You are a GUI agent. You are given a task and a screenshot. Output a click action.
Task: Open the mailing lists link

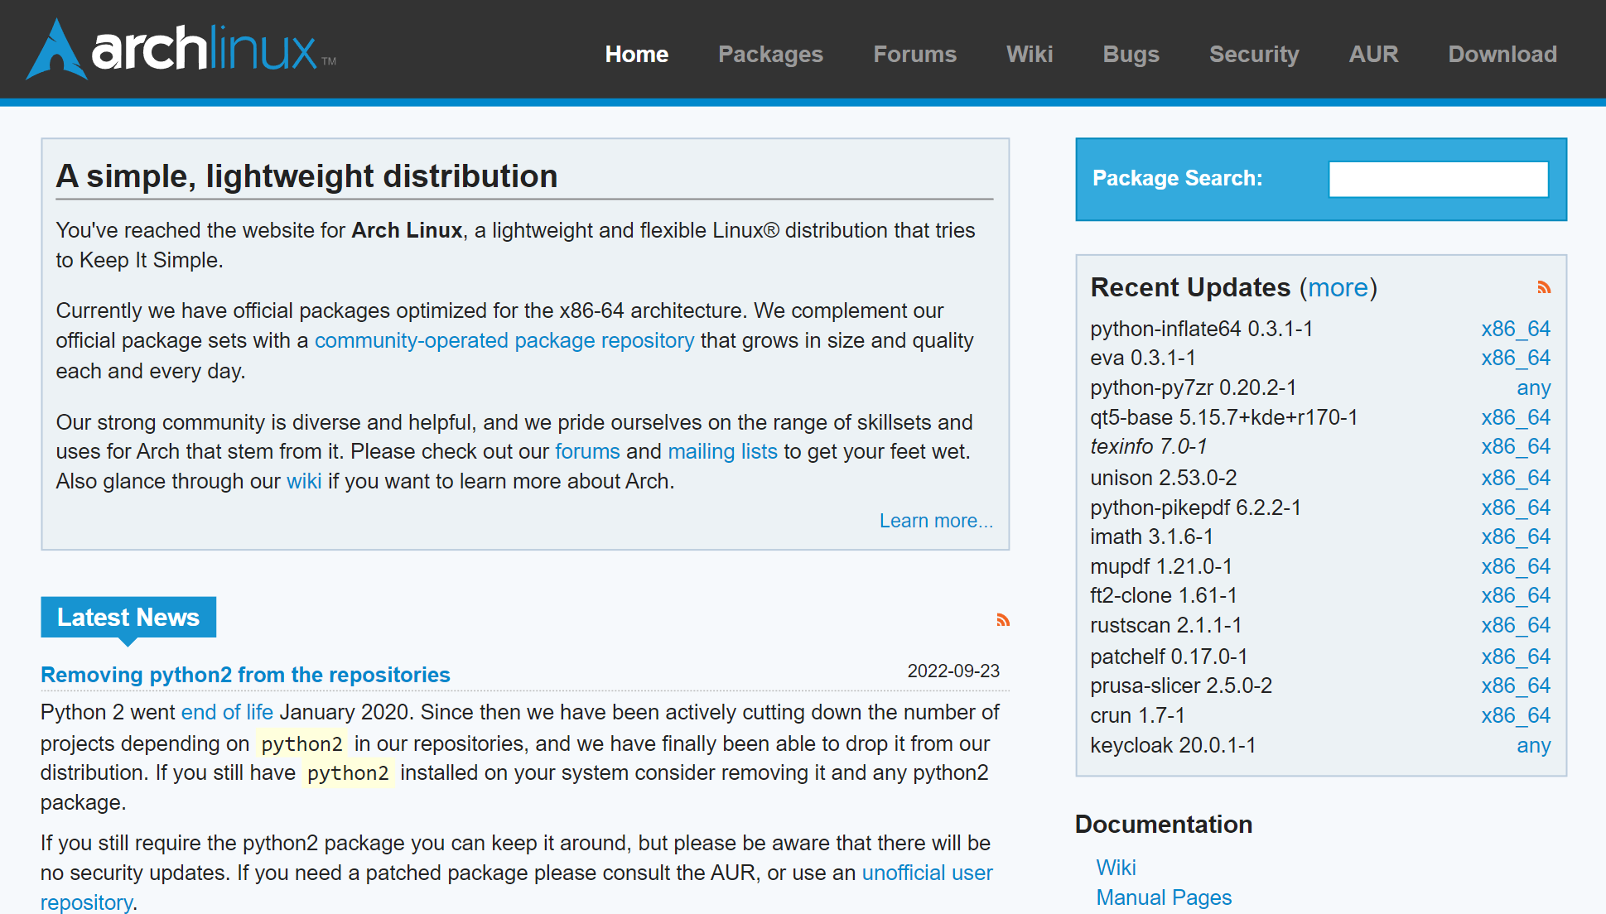point(722,451)
